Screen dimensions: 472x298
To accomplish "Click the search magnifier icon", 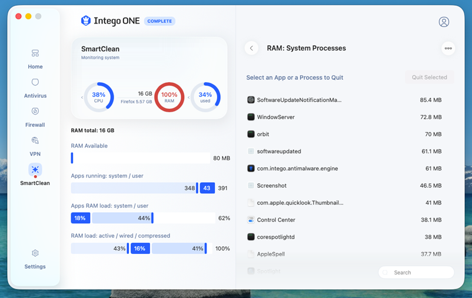I will tap(385, 273).
